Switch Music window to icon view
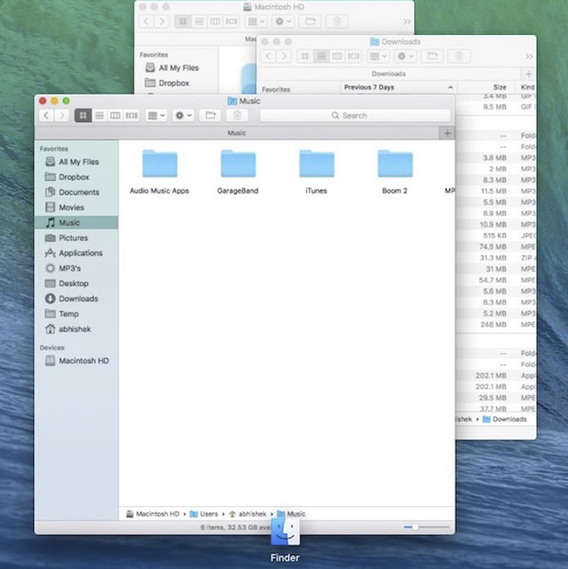Image resolution: width=568 pixels, height=569 pixels. pyautogui.click(x=83, y=115)
